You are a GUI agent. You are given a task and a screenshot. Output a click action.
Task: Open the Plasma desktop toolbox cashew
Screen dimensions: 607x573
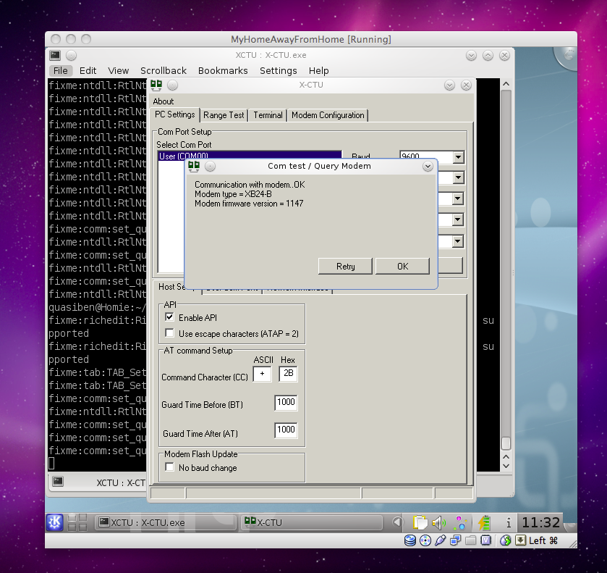click(566, 58)
